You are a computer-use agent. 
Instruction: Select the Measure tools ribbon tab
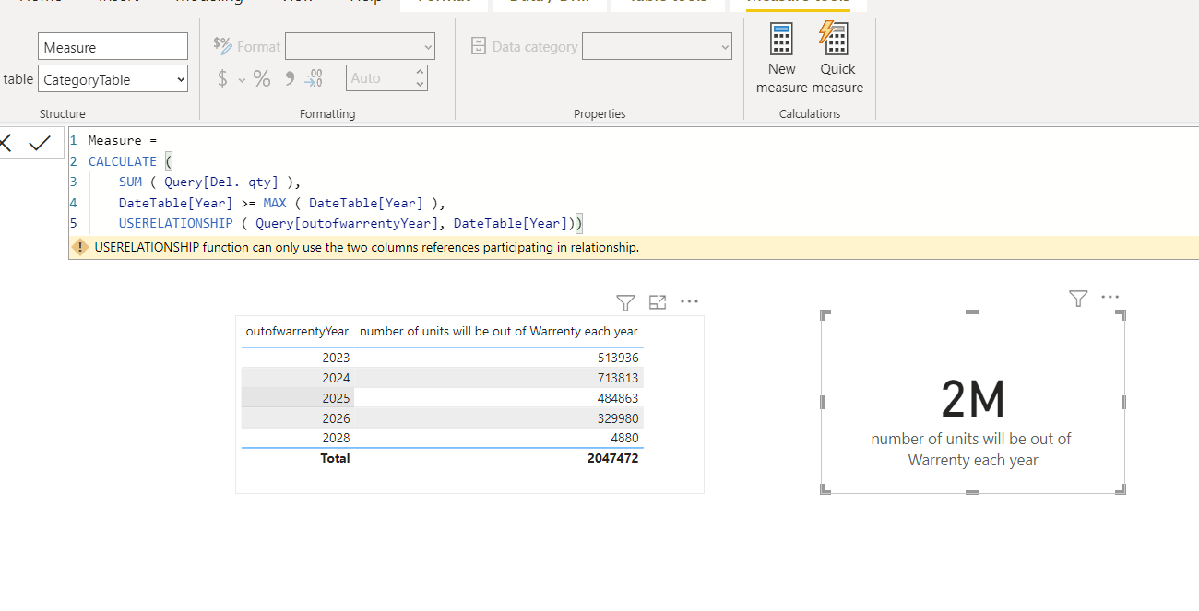799,3
